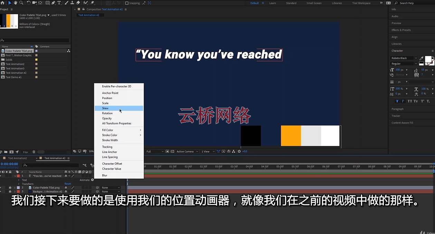Click Reset next to Transform
Viewport: 435px width, 234px height.
click(68, 184)
